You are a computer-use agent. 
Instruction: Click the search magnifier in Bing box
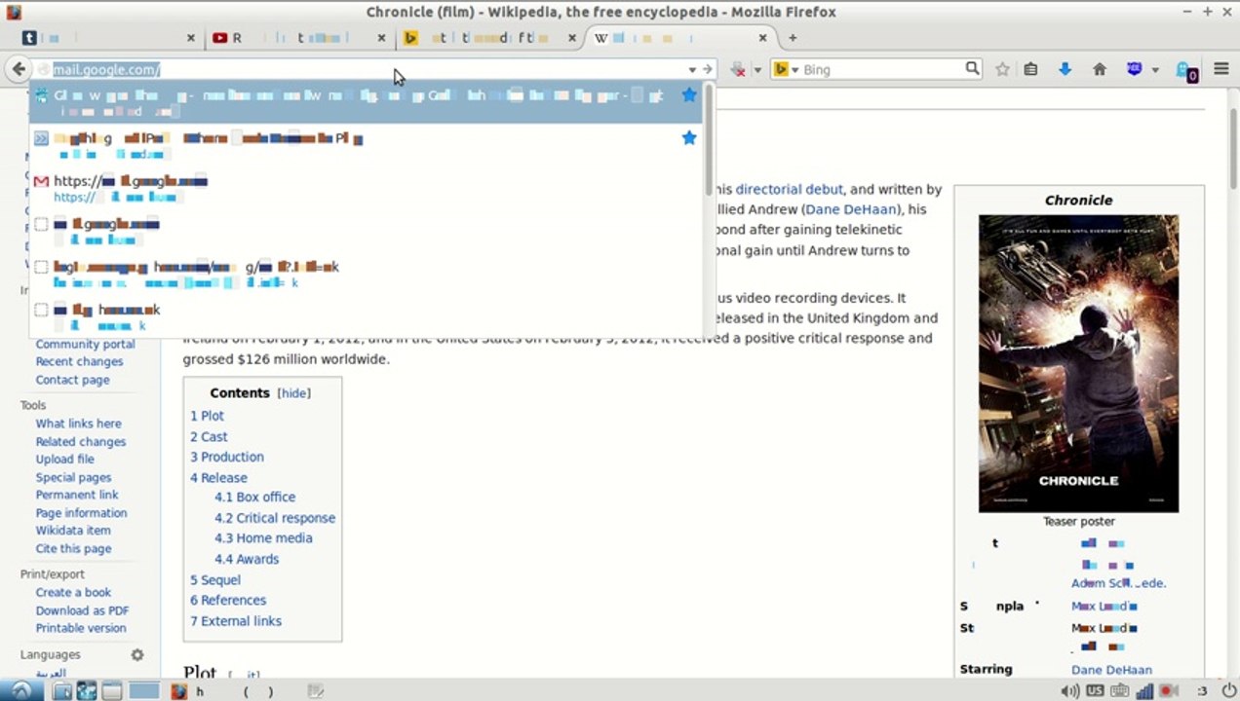972,68
